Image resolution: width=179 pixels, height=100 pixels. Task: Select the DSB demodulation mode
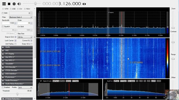tap(11, 9)
